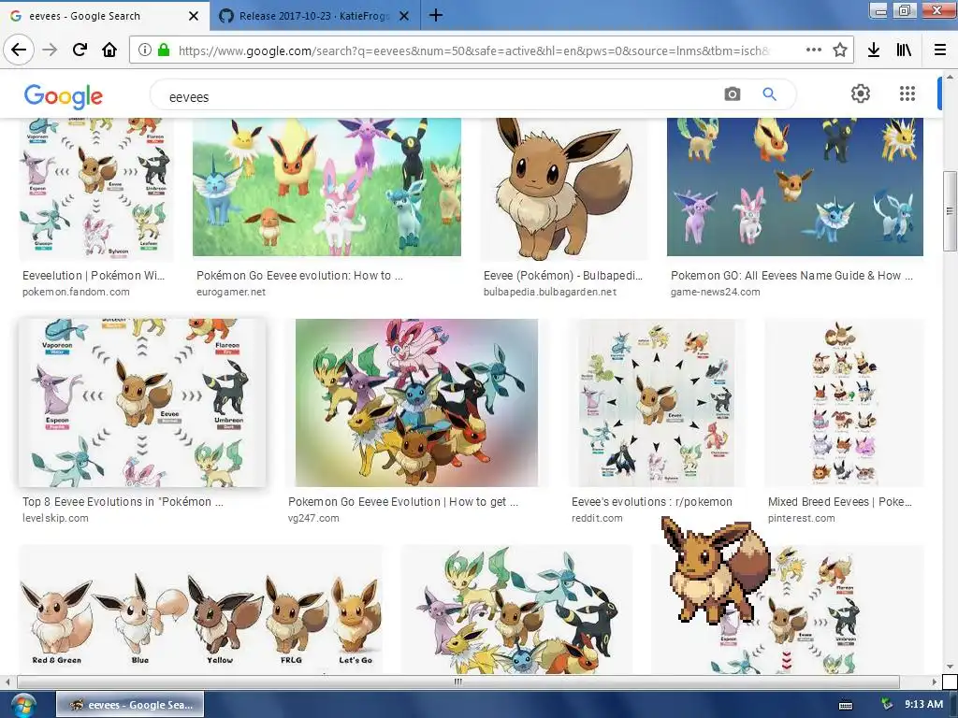
Task: Open the reddit.com source link
Action: click(597, 518)
